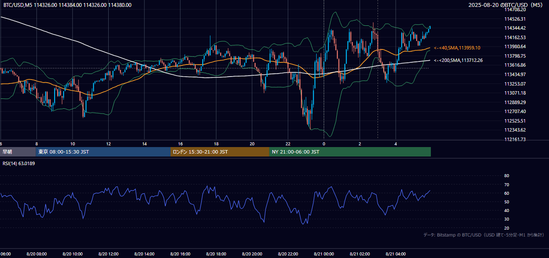Image resolution: width=549 pixels, height=258 pixels.
Task: Click the 8/20 20:00 time axis label
Action: (x=252, y=254)
